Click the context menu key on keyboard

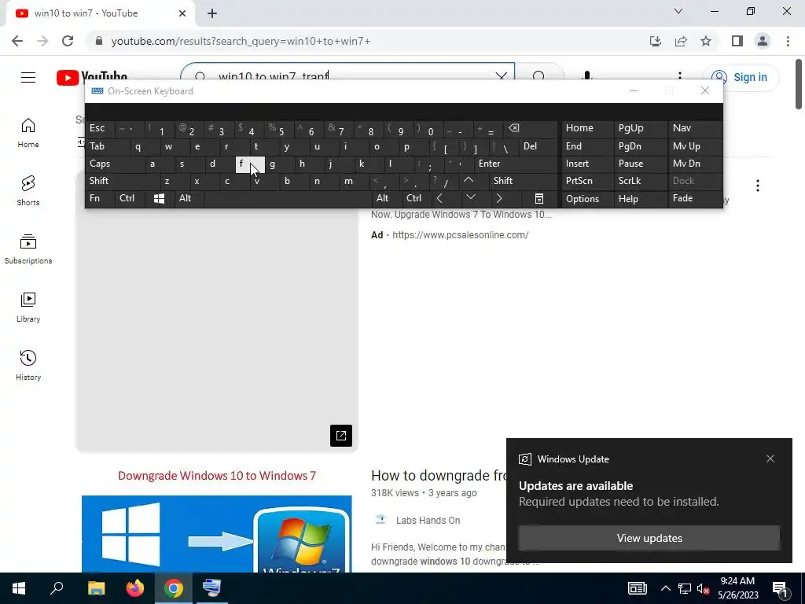click(539, 198)
